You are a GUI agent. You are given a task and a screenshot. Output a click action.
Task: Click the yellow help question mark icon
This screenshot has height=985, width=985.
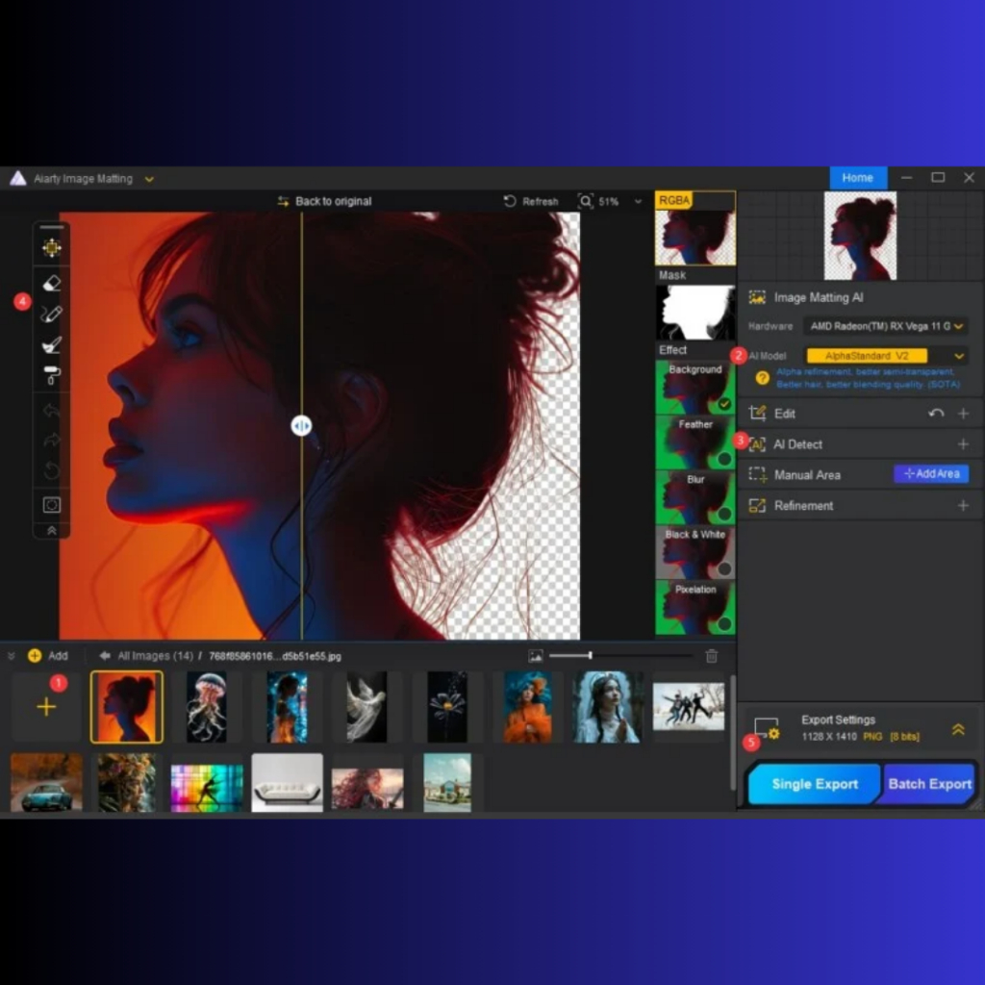click(762, 378)
